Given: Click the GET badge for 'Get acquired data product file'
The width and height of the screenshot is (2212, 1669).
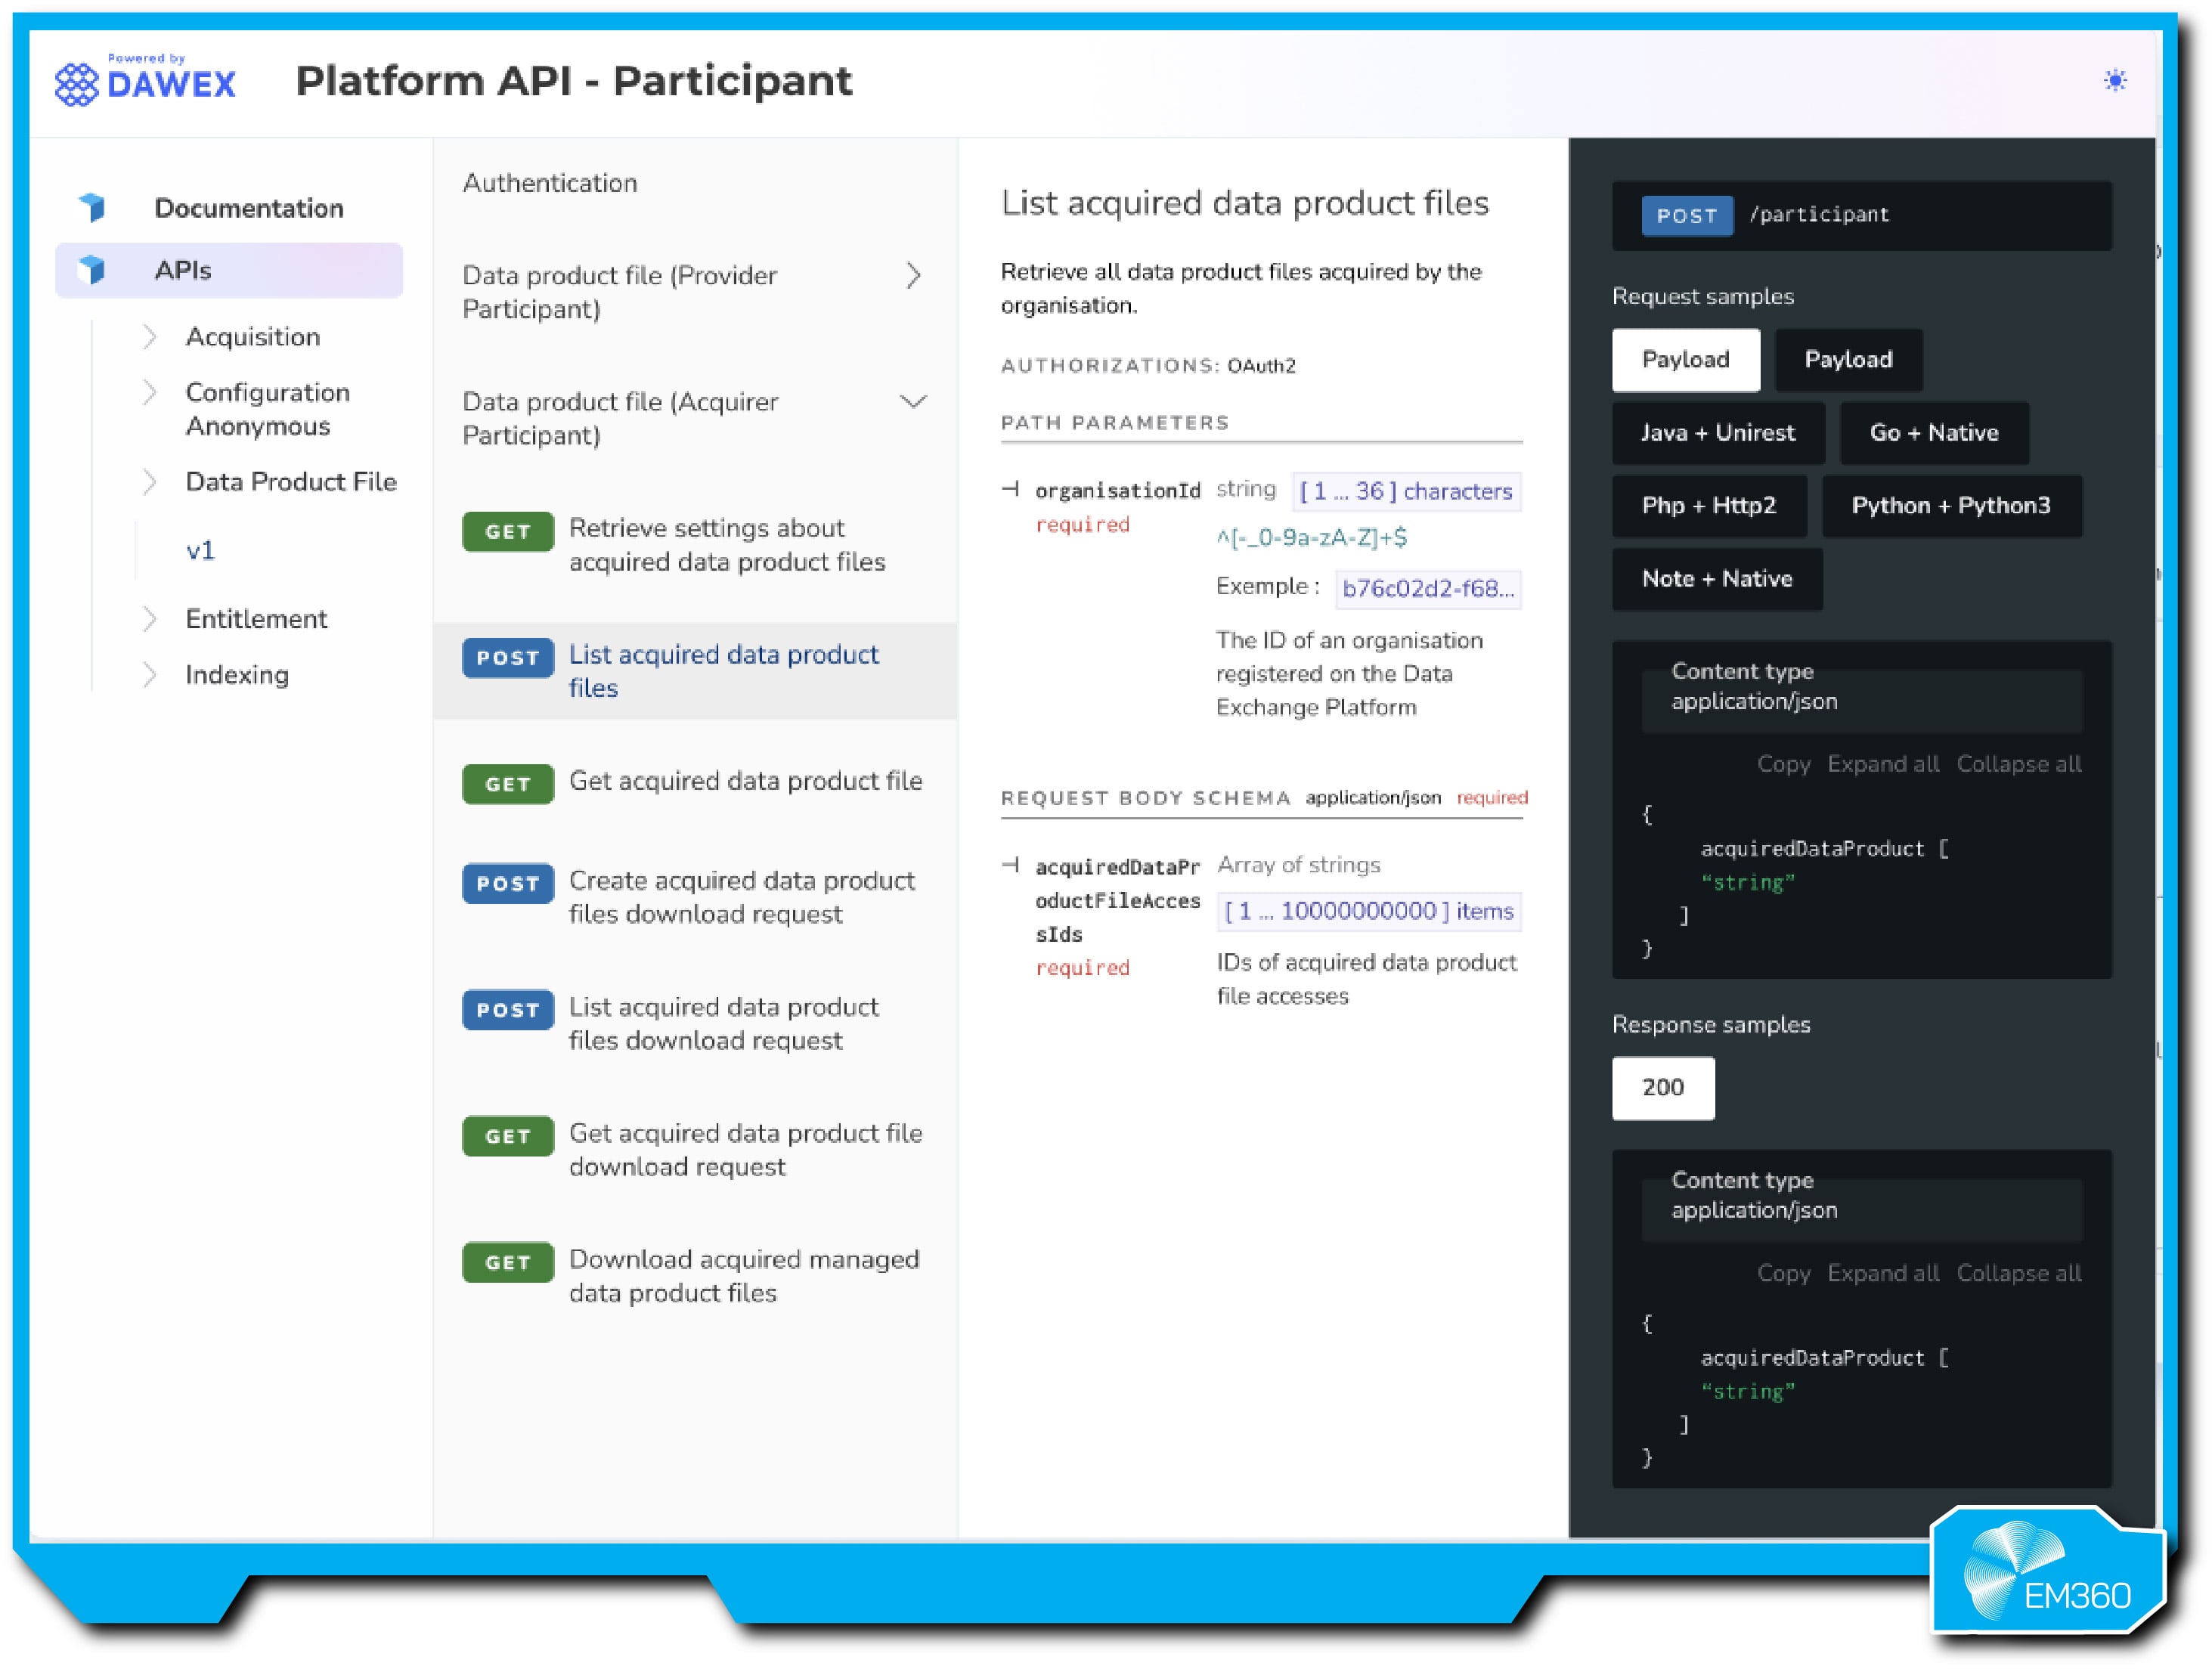Looking at the screenshot, I should [507, 783].
